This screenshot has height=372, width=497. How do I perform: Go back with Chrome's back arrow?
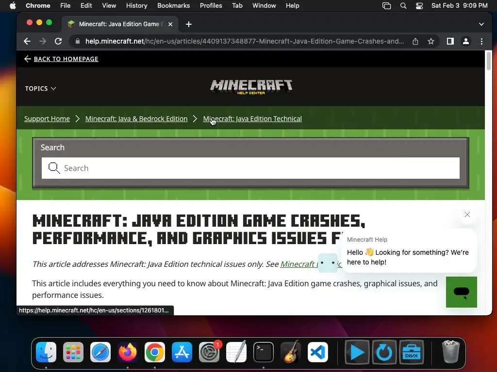(x=27, y=41)
